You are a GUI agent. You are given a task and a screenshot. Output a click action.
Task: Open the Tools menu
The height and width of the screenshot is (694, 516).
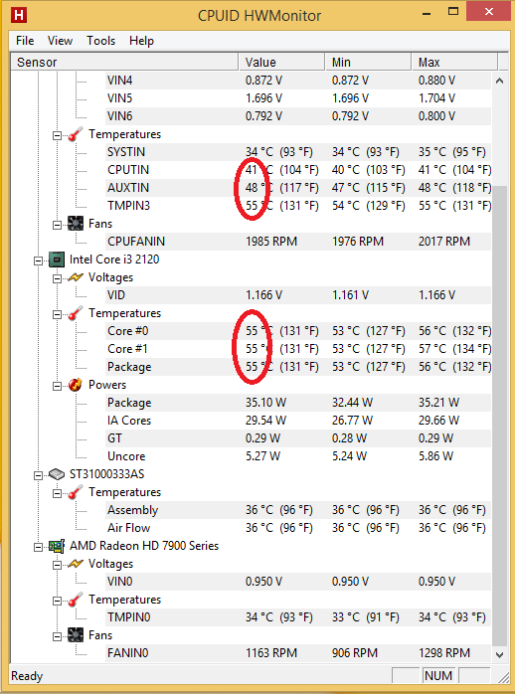(x=100, y=41)
